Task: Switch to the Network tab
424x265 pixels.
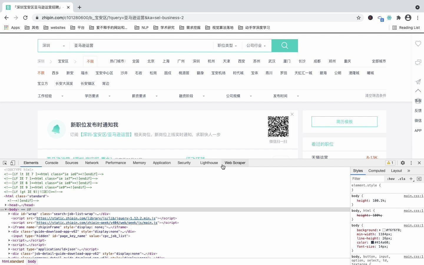Action: (92, 163)
